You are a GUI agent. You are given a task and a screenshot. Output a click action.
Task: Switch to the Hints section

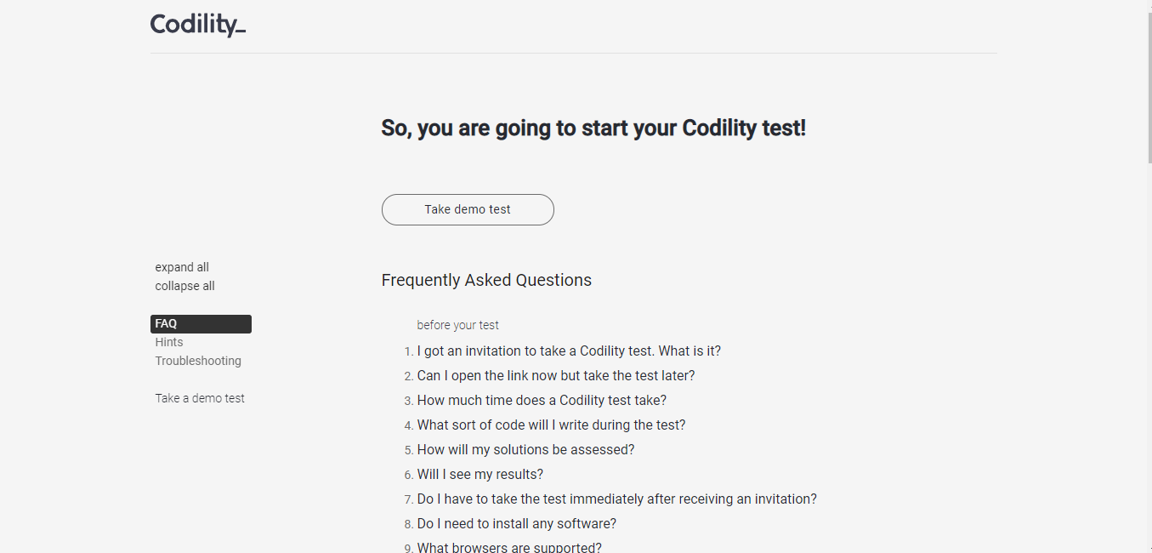[x=169, y=342]
